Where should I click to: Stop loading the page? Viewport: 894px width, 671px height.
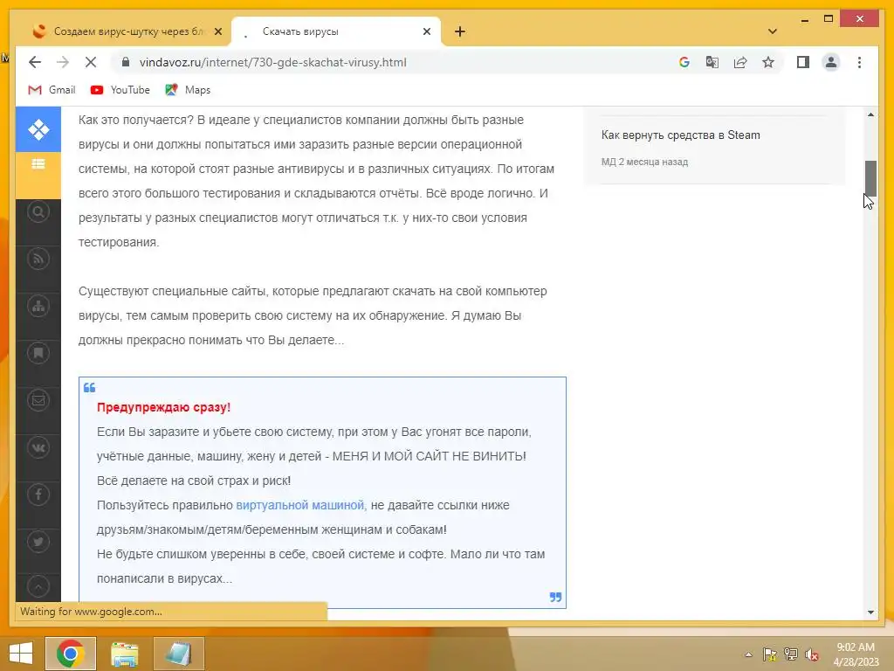(x=91, y=62)
